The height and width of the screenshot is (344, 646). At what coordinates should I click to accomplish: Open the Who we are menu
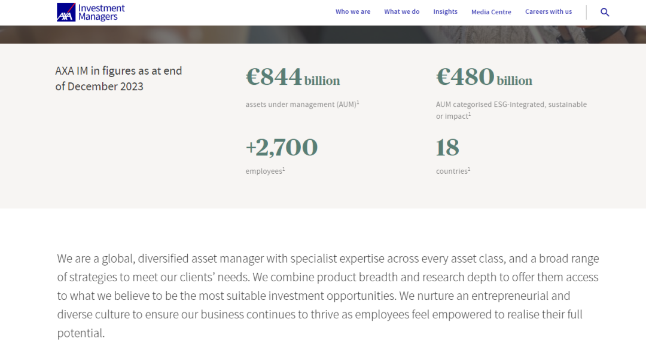pyautogui.click(x=353, y=12)
